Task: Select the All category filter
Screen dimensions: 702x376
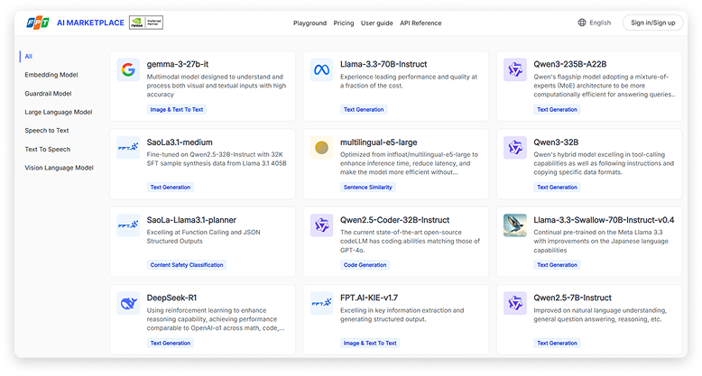Action: [x=29, y=56]
